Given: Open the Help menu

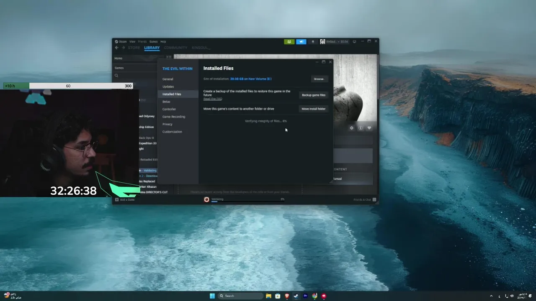Looking at the screenshot, I should (x=163, y=41).
